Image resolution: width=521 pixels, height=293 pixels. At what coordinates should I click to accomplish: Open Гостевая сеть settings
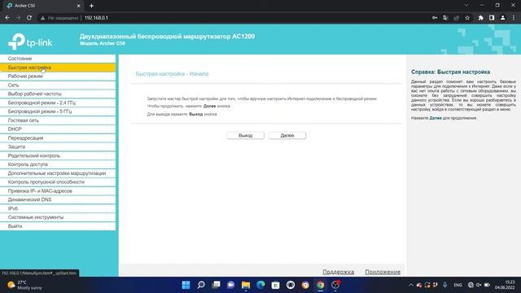tap(58, 120)
